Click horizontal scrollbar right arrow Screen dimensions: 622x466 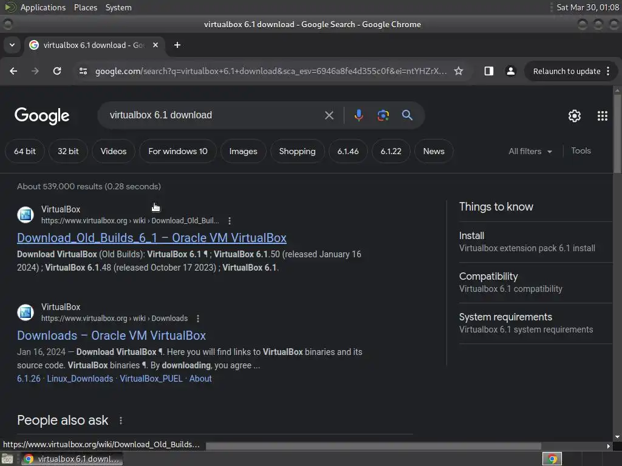[x=609, y=446]
